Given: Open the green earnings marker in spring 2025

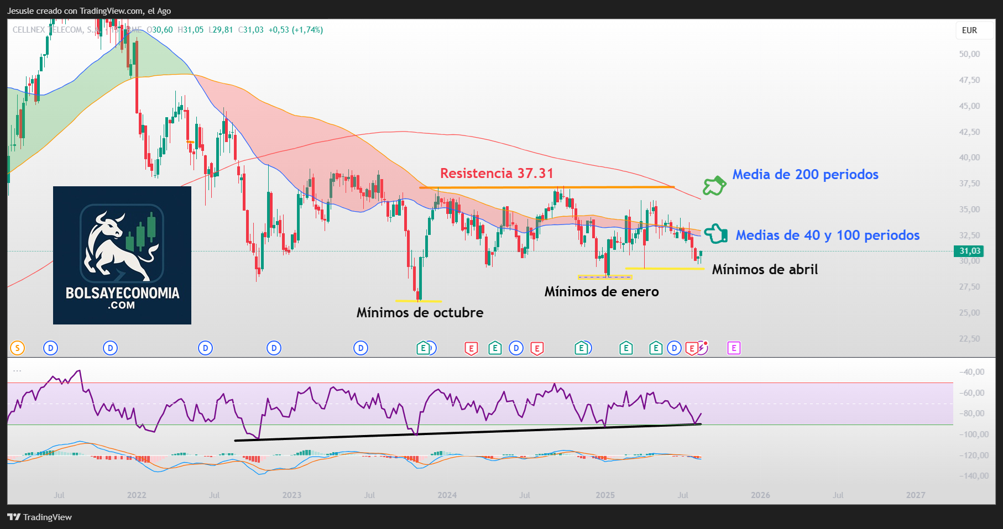Looking at the screenshot, I should [656, 348].
